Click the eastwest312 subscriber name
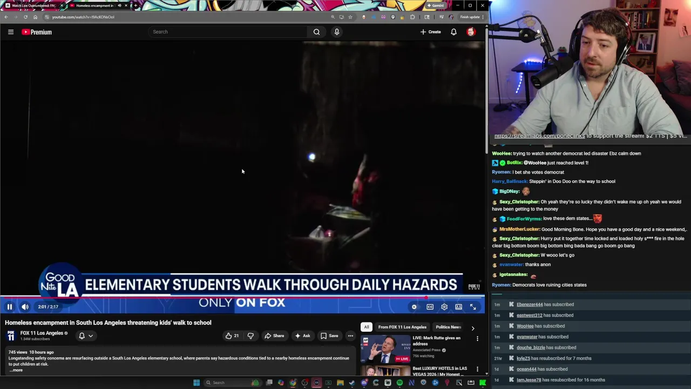The image size is (691, 389). tap(530, 316)
